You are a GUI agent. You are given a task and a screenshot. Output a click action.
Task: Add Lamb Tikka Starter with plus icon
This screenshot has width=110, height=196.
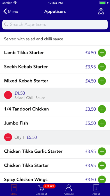click(x=102, y=53)
